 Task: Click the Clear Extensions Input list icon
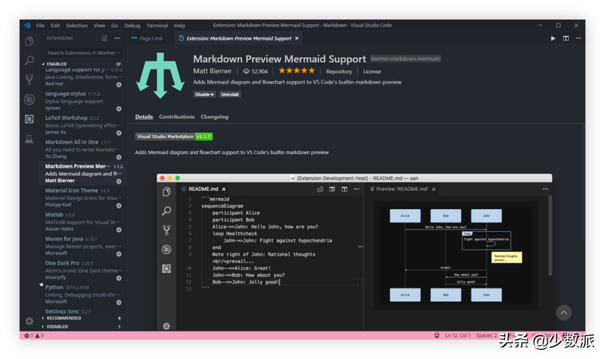coord(104,38)
